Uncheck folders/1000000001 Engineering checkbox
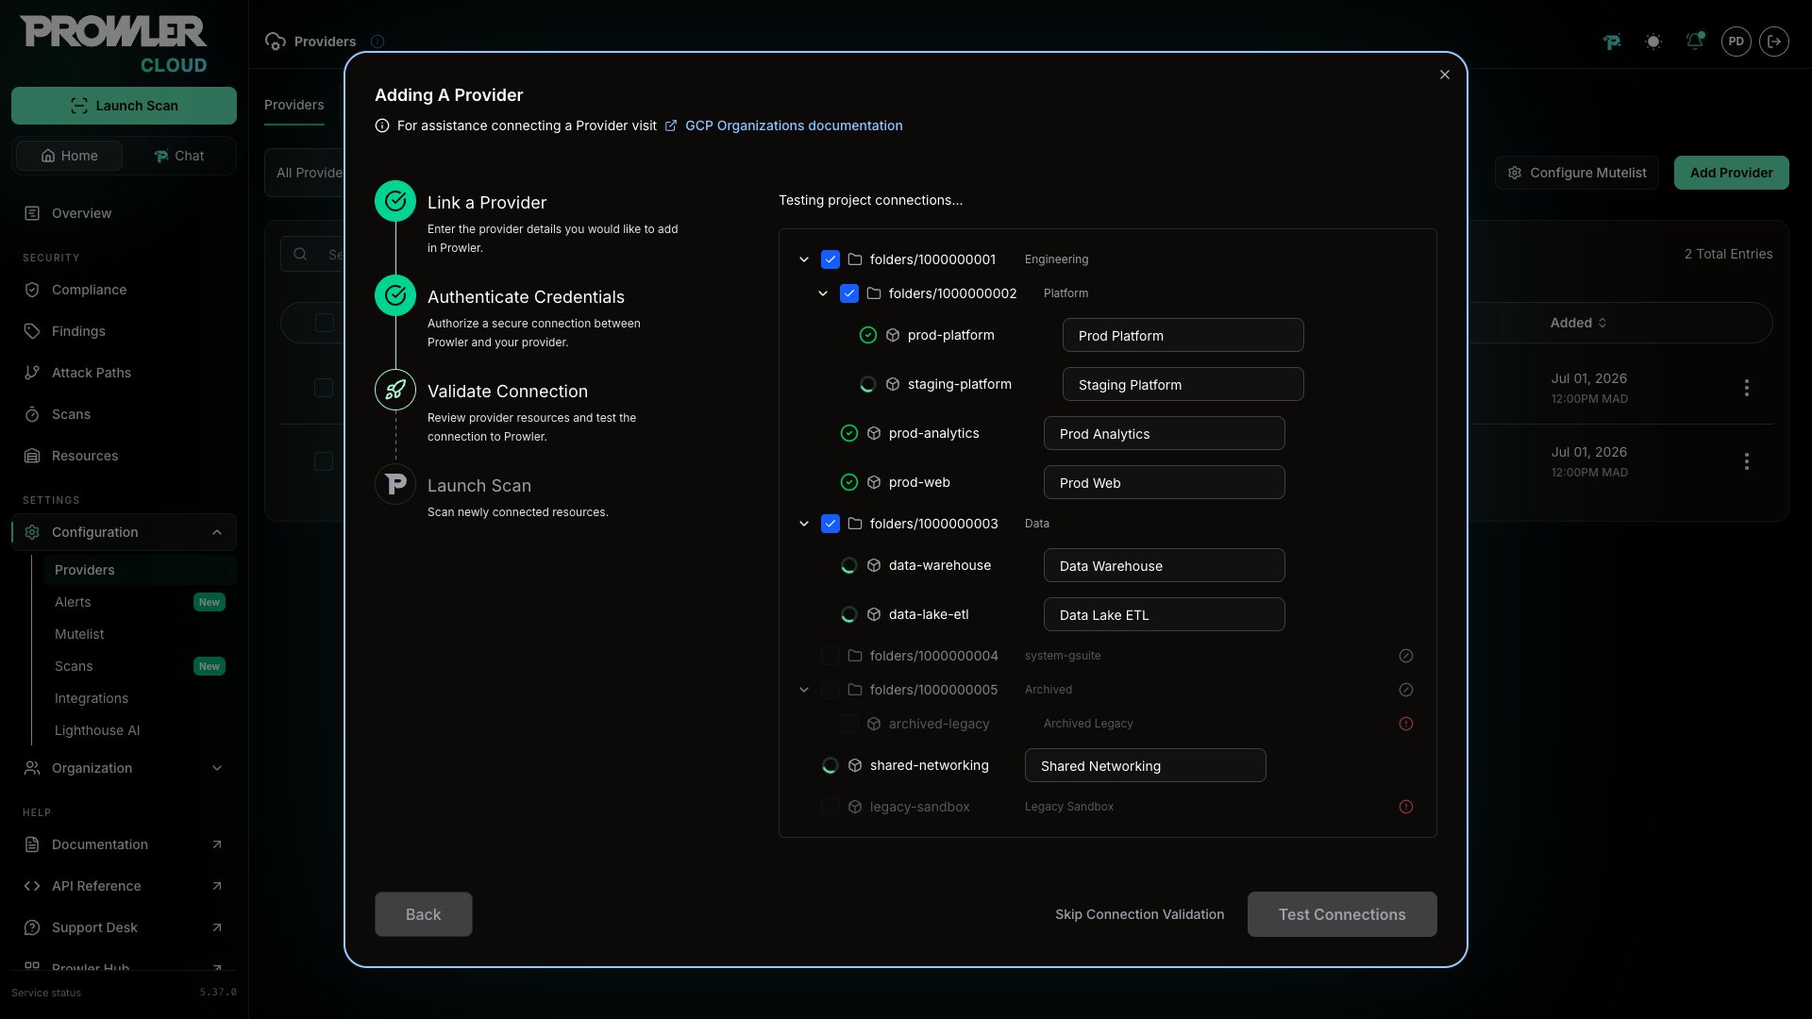Viewport: 1812px width, 1019px height. point(830,259)
